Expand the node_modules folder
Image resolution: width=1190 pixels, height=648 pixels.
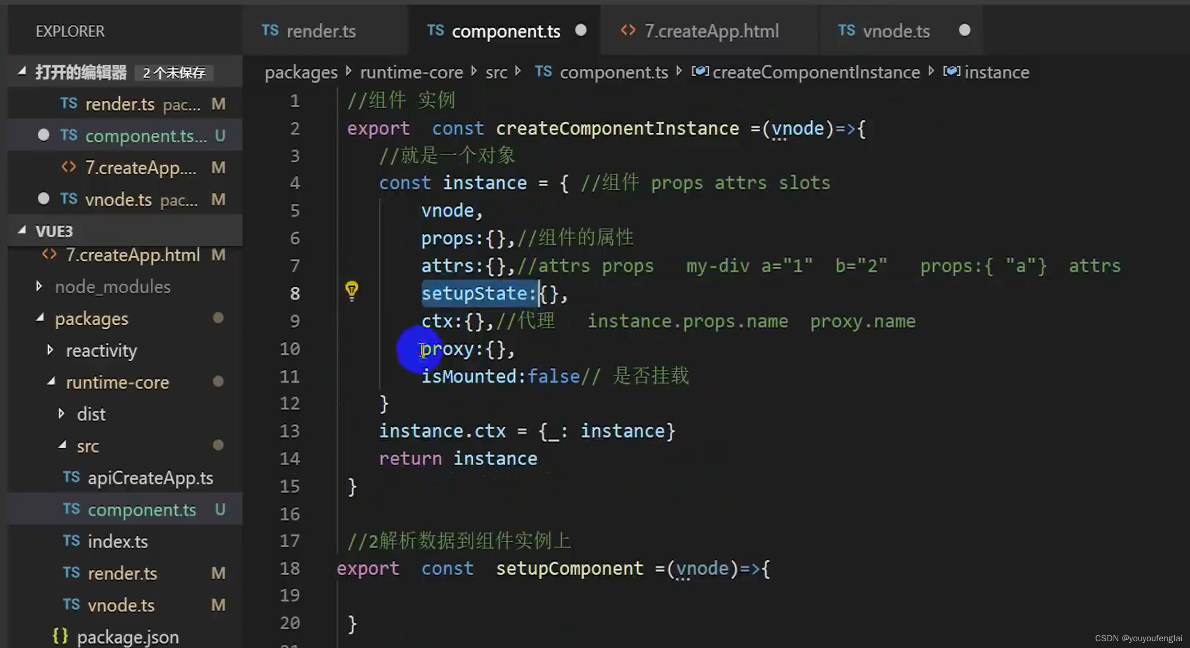pyautogui.click(x=39, y=287)
